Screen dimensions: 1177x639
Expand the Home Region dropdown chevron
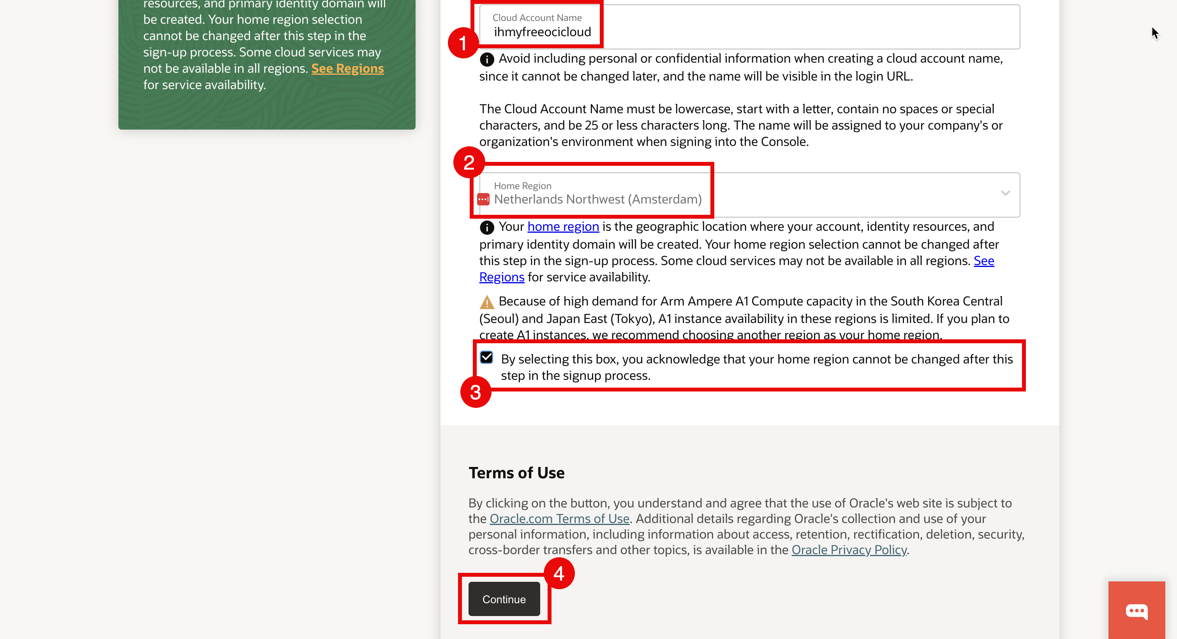(1005, 193)
